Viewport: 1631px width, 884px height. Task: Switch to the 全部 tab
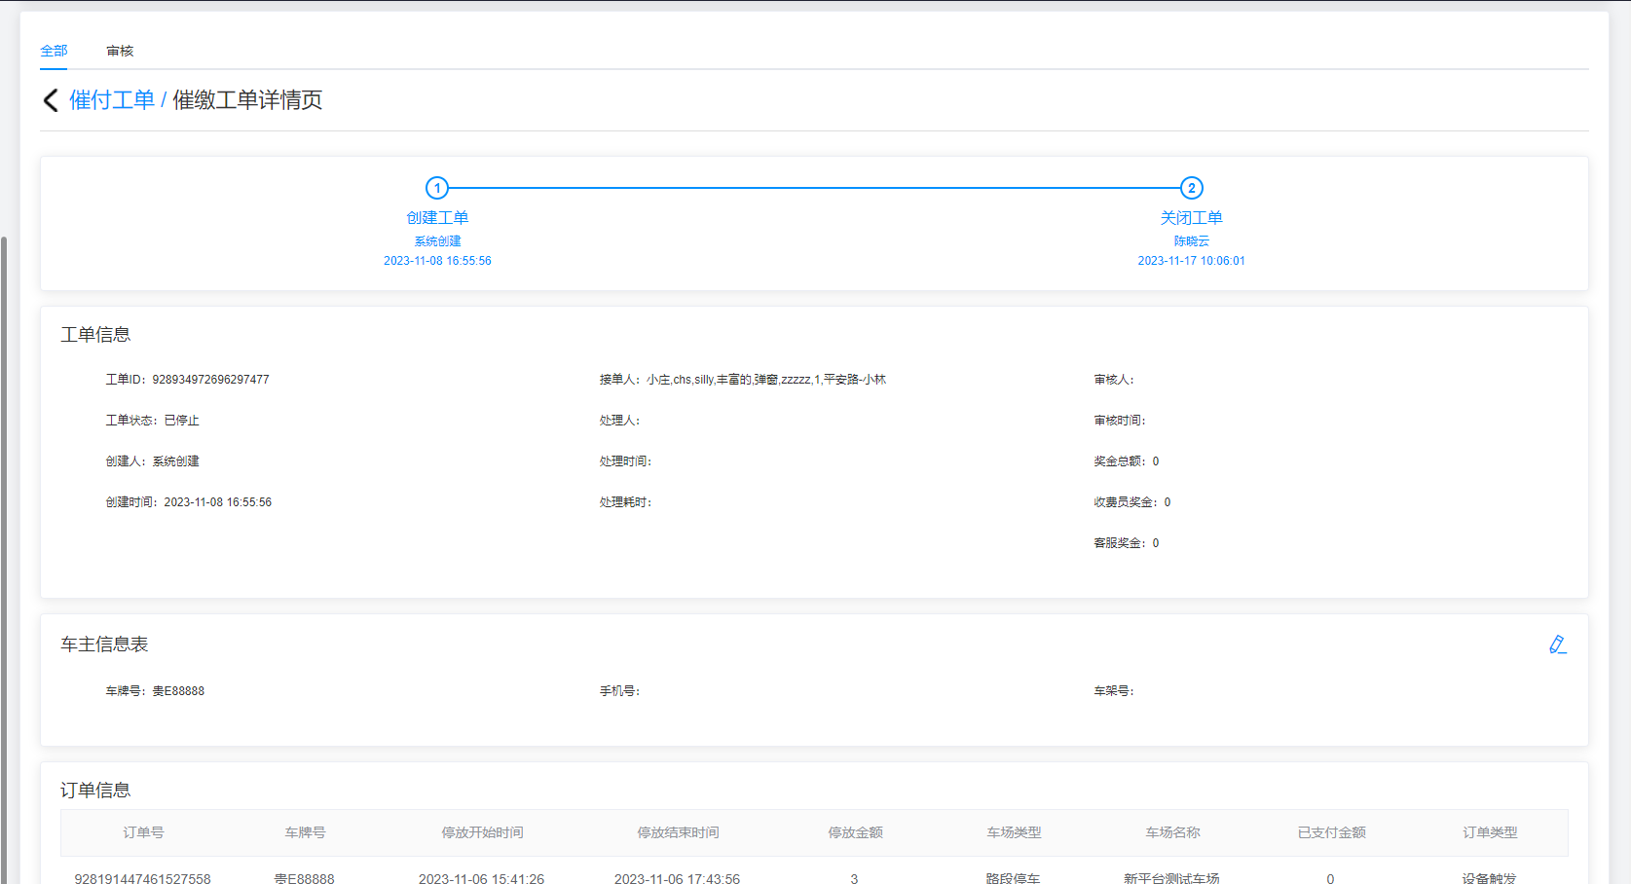[x=54, y=51]
